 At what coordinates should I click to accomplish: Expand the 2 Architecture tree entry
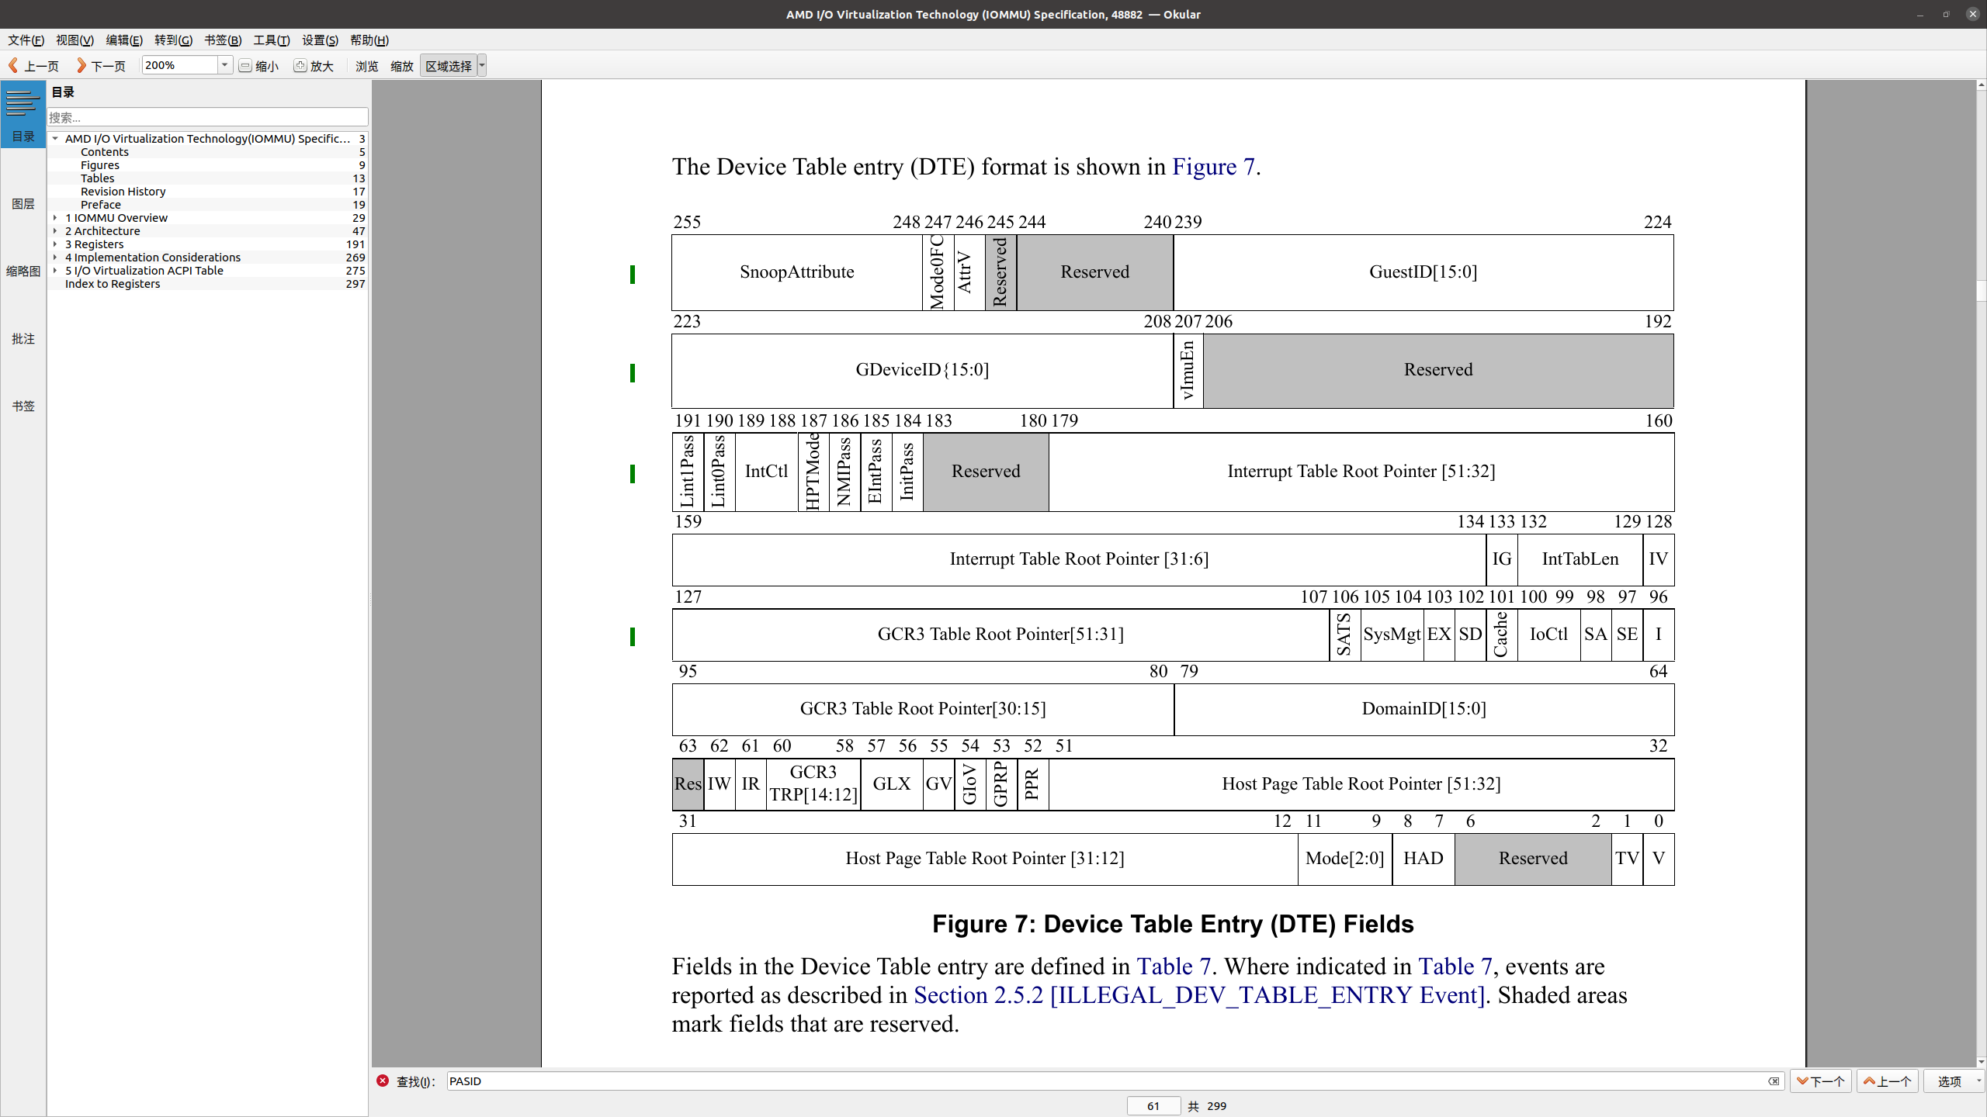coord(54,230)
